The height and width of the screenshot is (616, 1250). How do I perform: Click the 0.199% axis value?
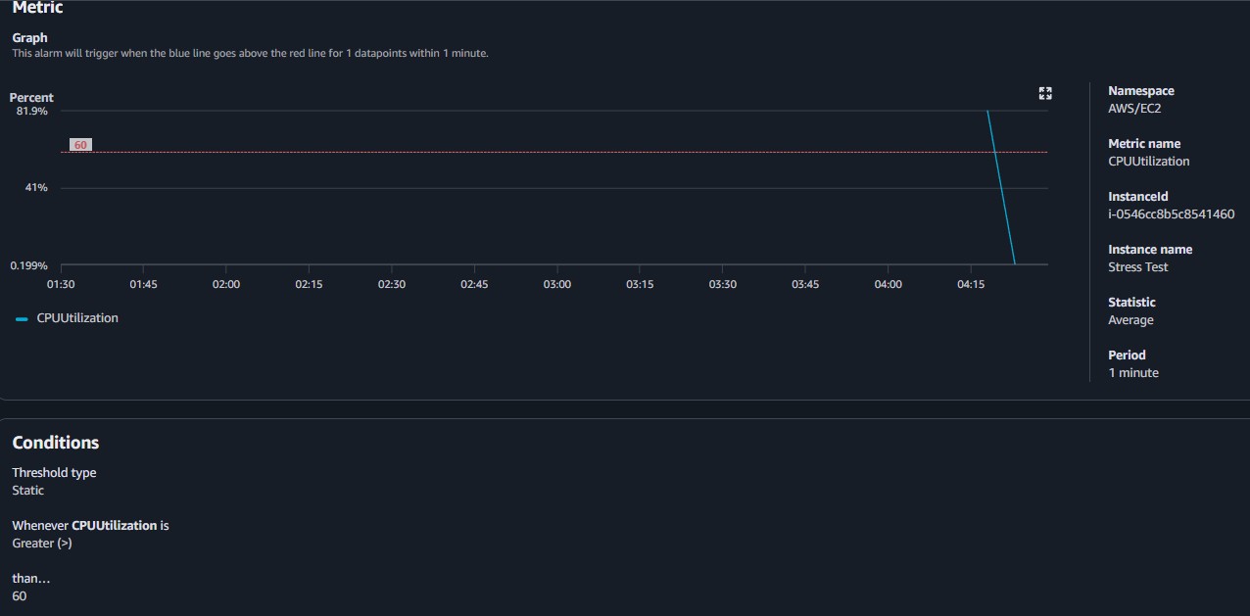(x=30, y=264)
